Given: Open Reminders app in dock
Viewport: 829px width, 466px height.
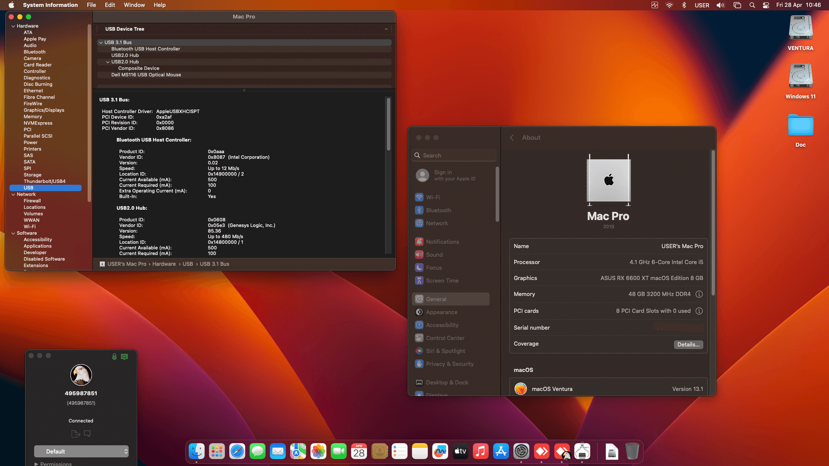Looking at the screenshot, I should 399,451.
